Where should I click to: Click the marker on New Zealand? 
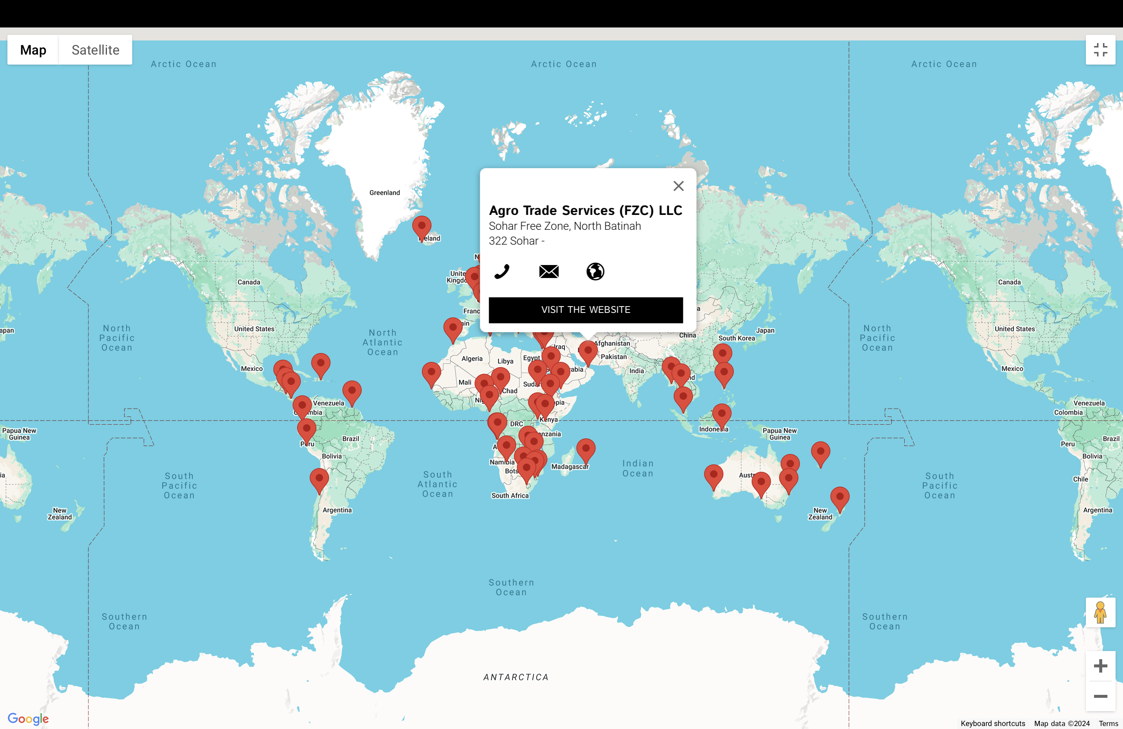tap(839, 497)
